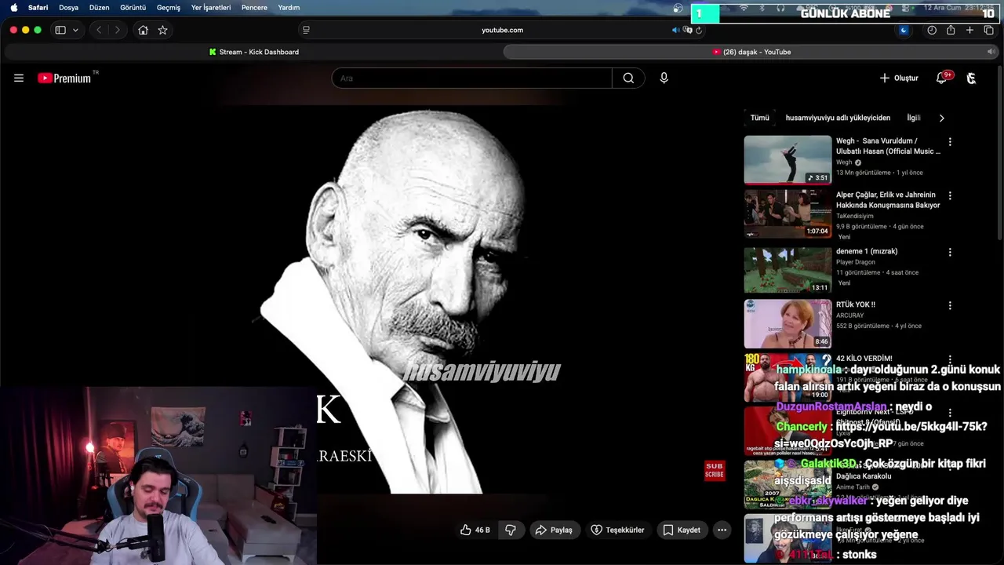Show the Safari tab overview
Screen dimensions: 1004x565
[x=988, y=30]
